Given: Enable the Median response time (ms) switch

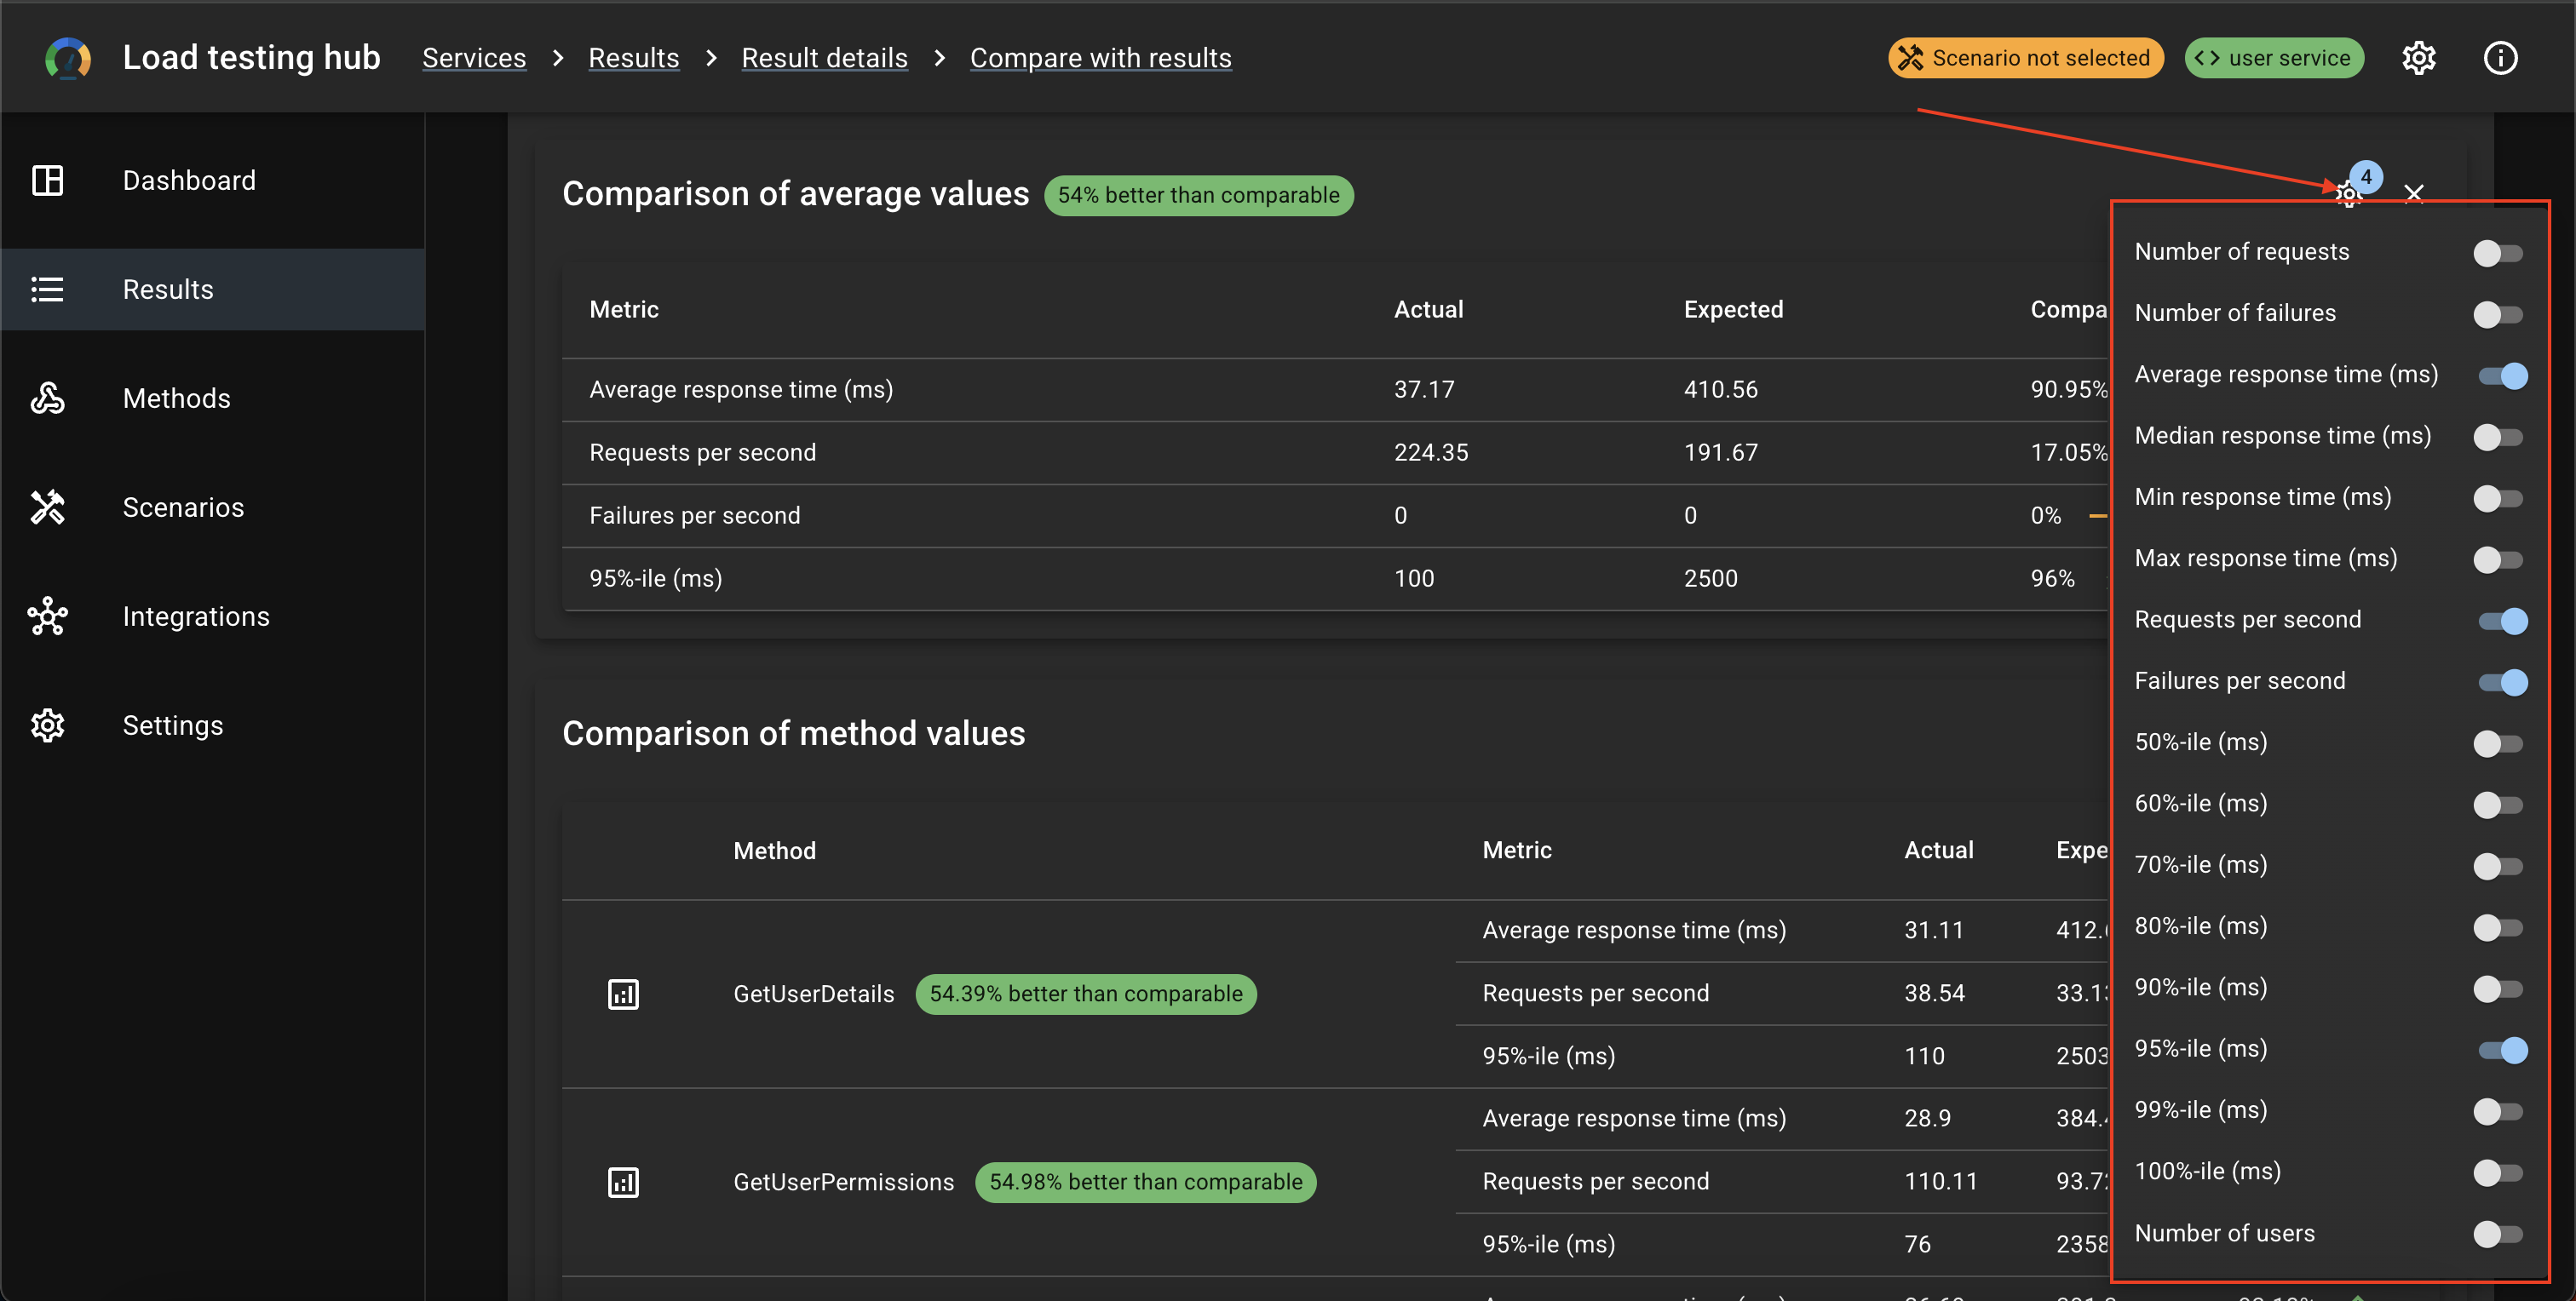Looking at the screenshot, I should click(x=2498, y=437).
